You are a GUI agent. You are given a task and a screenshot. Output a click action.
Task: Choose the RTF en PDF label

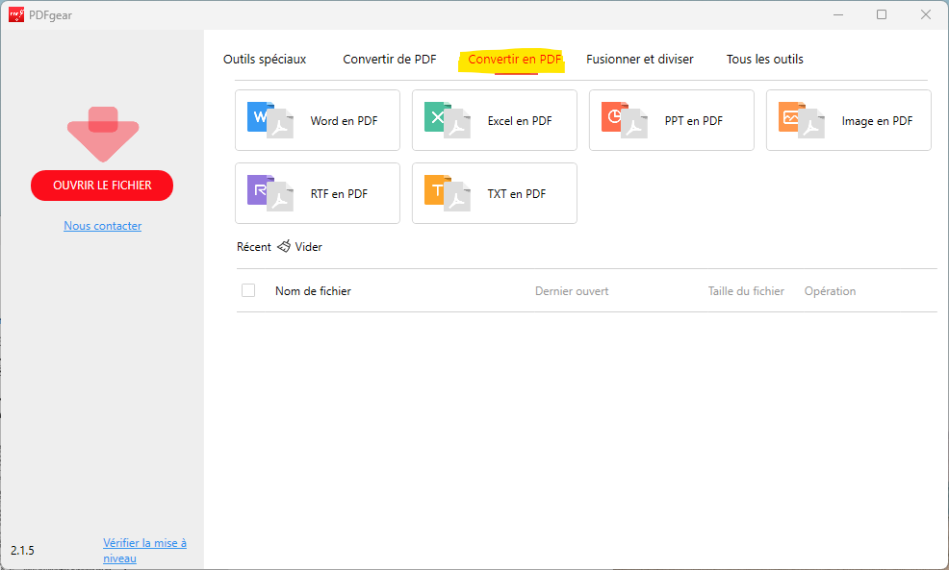click(339, 194)
